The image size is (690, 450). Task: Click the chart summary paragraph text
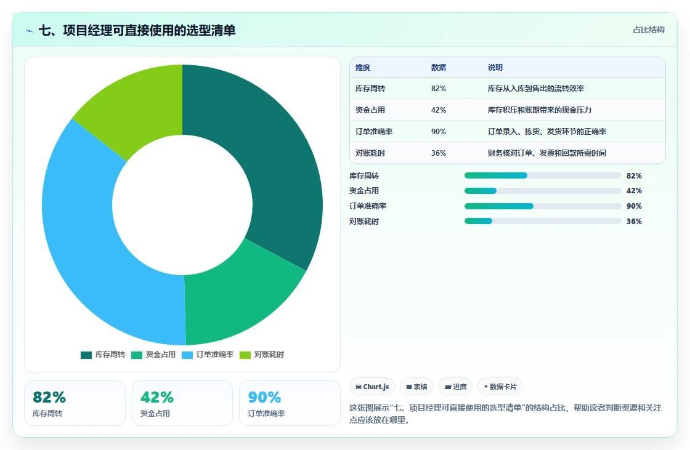[505, 414]
